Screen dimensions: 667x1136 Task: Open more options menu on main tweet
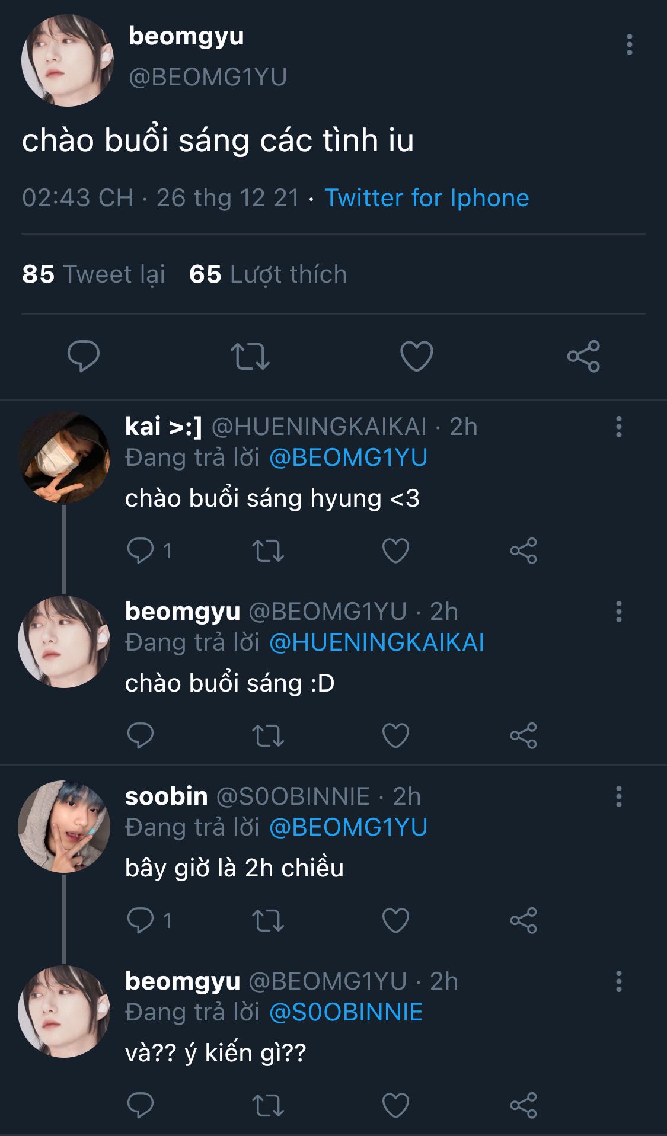629,45
